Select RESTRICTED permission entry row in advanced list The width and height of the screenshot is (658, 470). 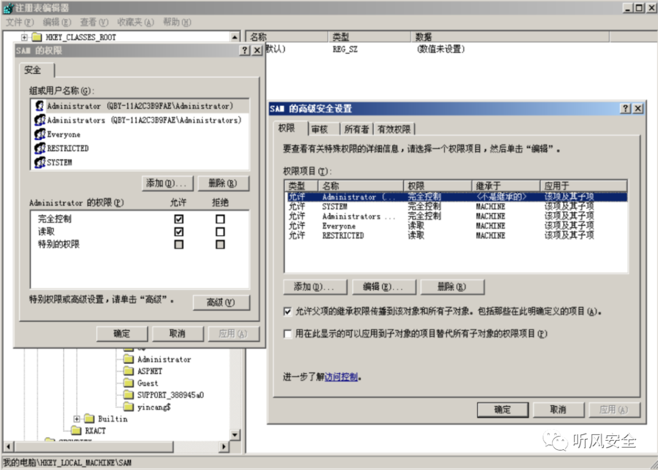(456, 236)
